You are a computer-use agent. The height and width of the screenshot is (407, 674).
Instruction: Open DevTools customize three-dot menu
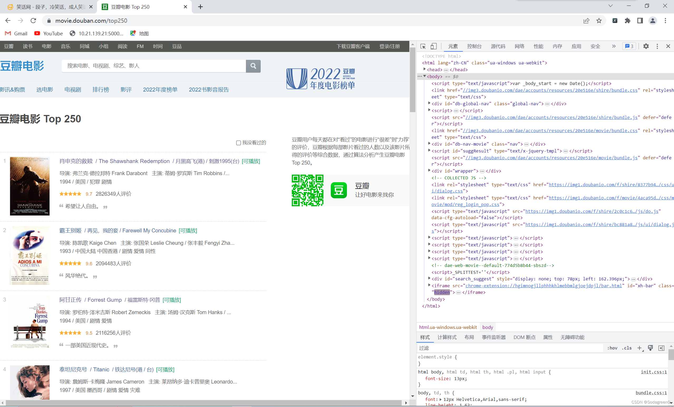(x=657, y=46)
